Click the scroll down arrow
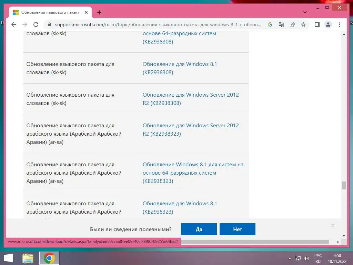The width and height of the screenshot is (353, 265). click(344, 236)
